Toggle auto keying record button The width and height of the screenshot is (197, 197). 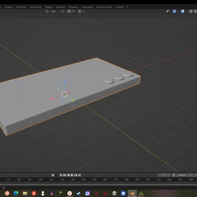pos(53,175)
